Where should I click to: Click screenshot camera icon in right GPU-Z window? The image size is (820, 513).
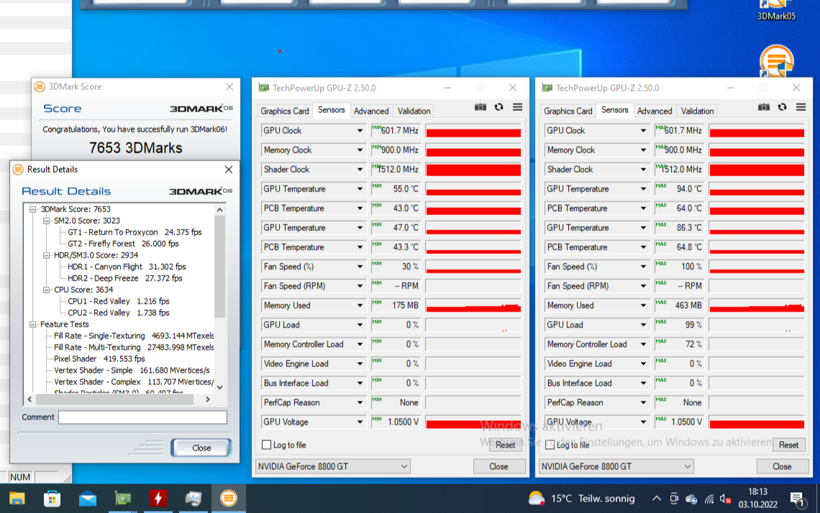763,107
